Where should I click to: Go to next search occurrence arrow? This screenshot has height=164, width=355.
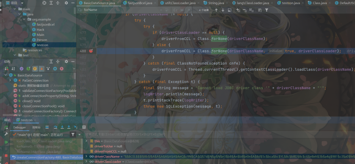[x=223, y=10]
